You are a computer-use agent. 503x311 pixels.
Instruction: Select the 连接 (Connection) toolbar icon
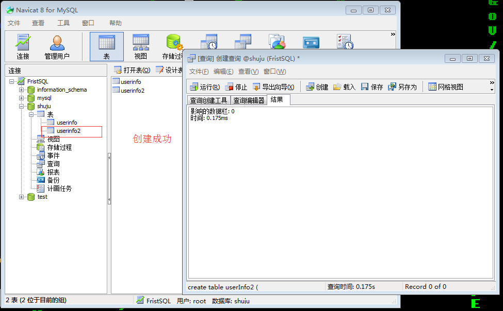click(22, 46)
